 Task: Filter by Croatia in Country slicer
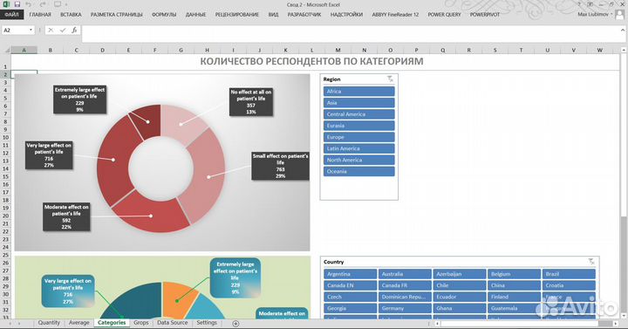(569, 285)
